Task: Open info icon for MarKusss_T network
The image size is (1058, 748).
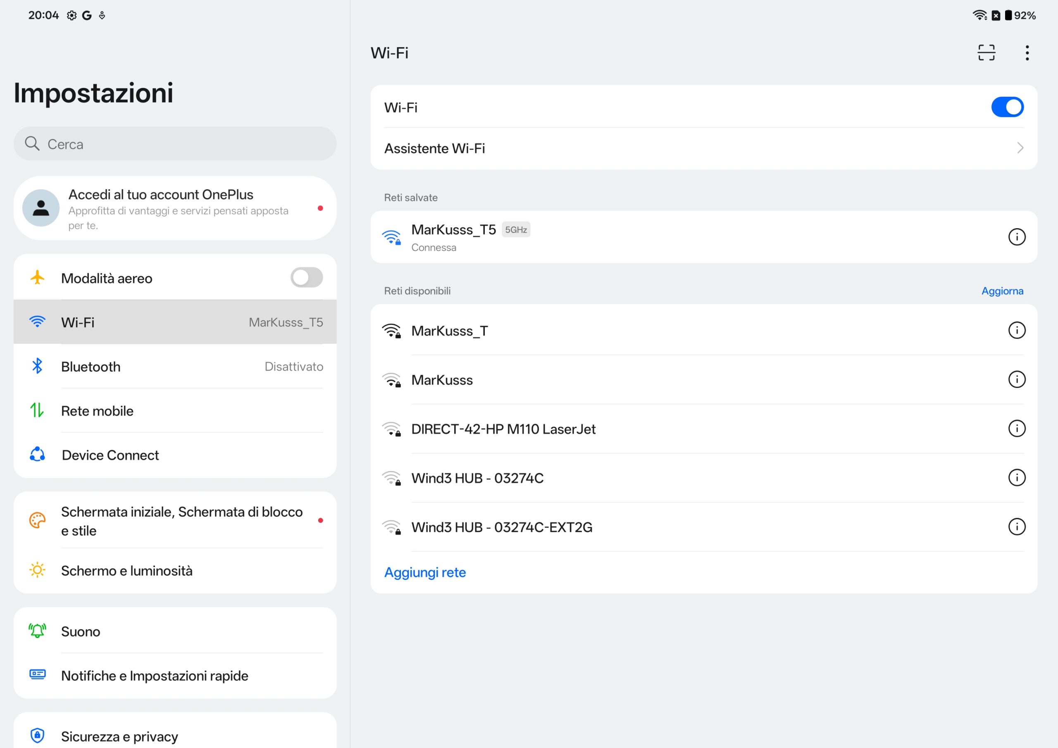Action: click(x=1017, y=330)
